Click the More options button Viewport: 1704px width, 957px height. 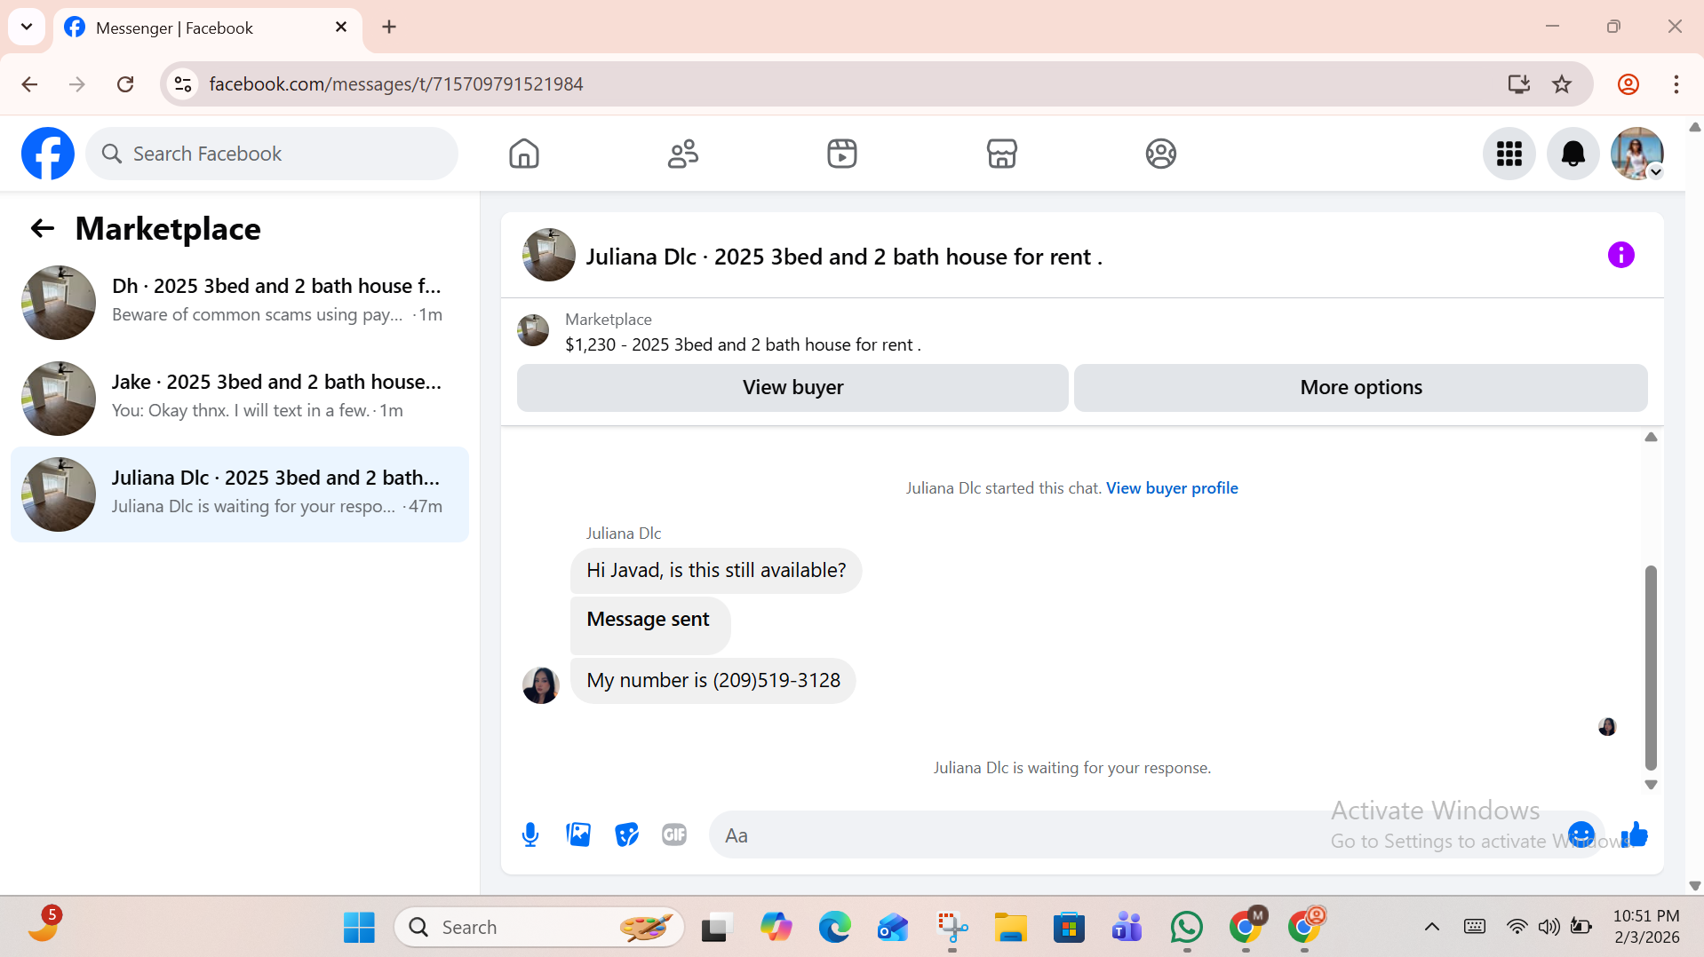tap(1361, 388)
